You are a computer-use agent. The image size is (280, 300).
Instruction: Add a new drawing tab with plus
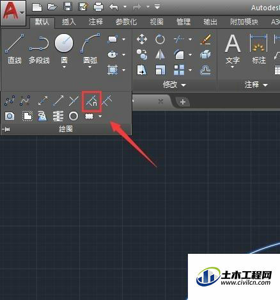pyautogui.click(x=183, y=102)
